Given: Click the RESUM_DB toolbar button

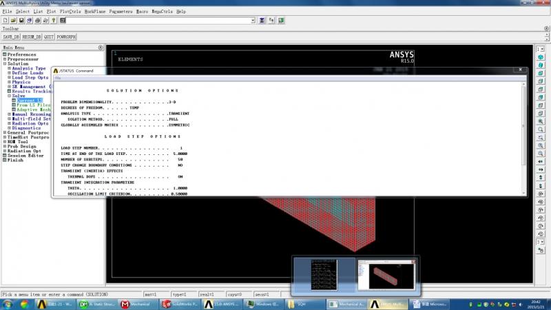Looking at the screenshot, I should click(32, 37).
